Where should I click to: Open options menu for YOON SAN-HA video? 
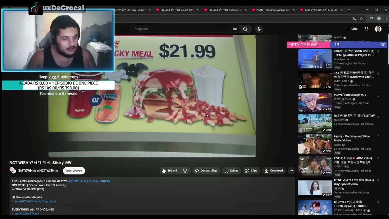378,52
